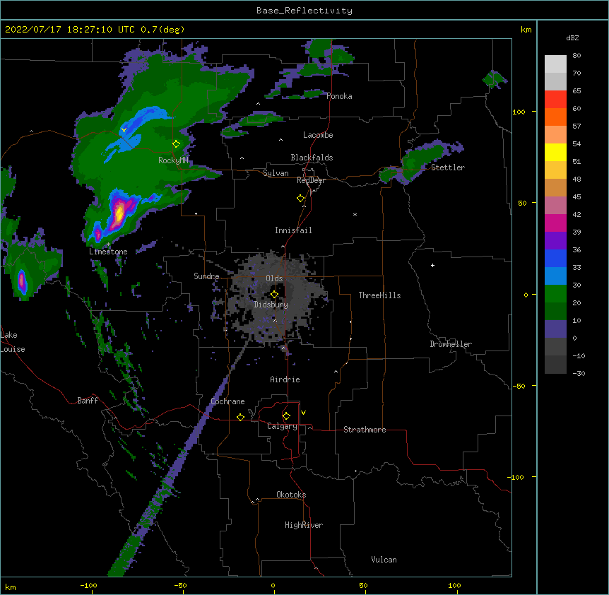Click the Innisfail town label
Screen dimensions: 609x595
(293, 230)
